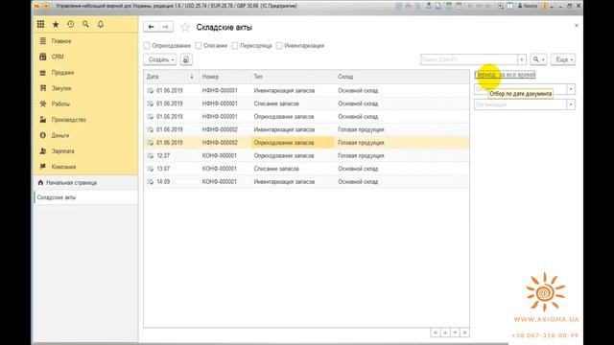614x345 pixels.
Task: Click the Axioma user icon in title bar
Action: [x=520, y=6]
